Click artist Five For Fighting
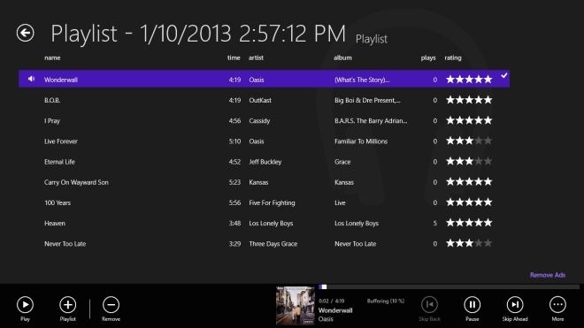Screen dimensions: 584x328 pos(272,202)
